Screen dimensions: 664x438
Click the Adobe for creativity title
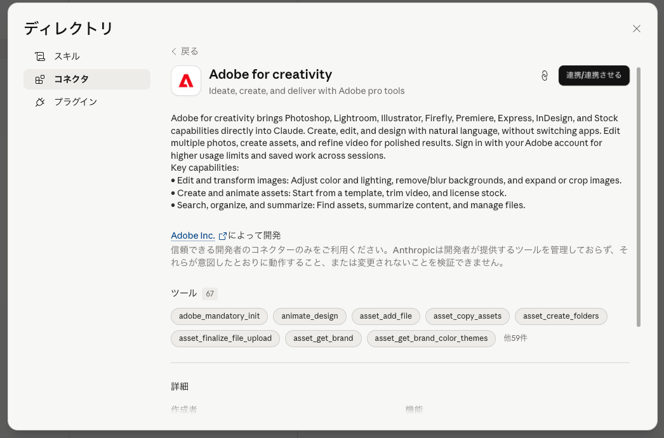coord(270,74)
